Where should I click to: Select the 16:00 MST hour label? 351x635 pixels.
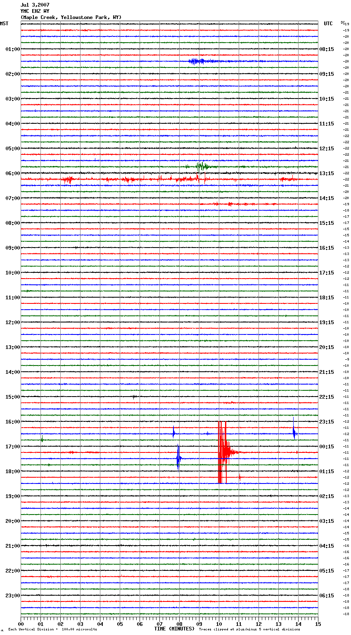(13, 422)
